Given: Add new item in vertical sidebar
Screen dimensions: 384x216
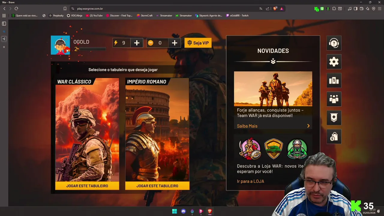Looking at the screenshot, I should (4, 47).
